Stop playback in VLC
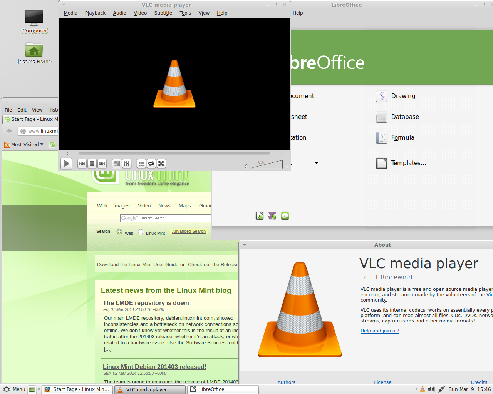Image resolution: width=493 pixels, height=394 pixels. pos(92,164)
